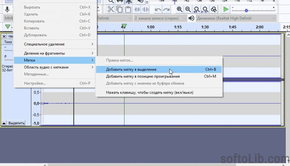Click the track pan slider
The height and width of the screenshot is (166, 290).
point(9,58)
